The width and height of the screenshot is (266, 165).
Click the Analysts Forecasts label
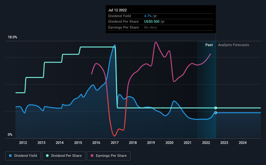(233, 45)
